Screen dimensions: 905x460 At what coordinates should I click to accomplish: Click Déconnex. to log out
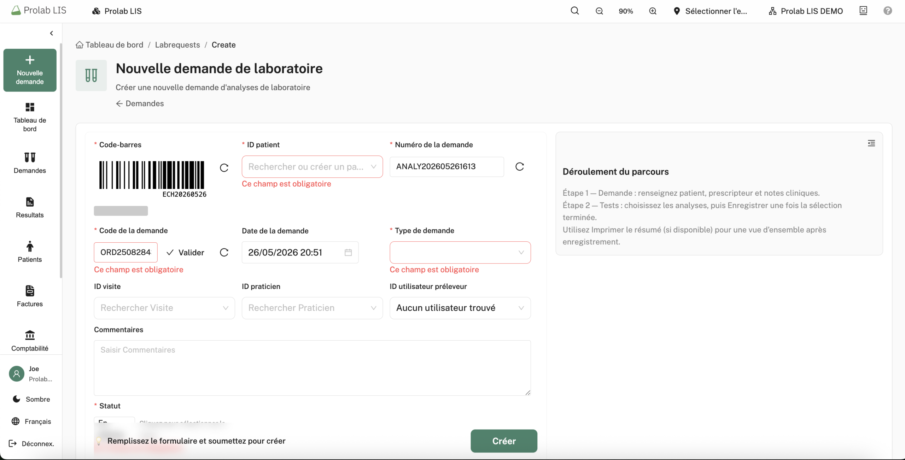[31, 443]
